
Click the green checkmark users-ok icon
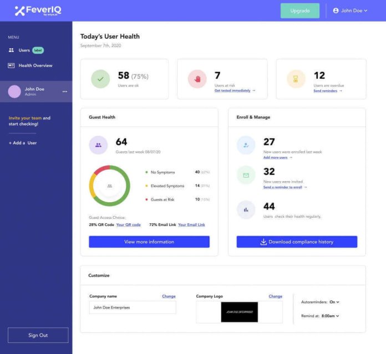tap(100, 79)
